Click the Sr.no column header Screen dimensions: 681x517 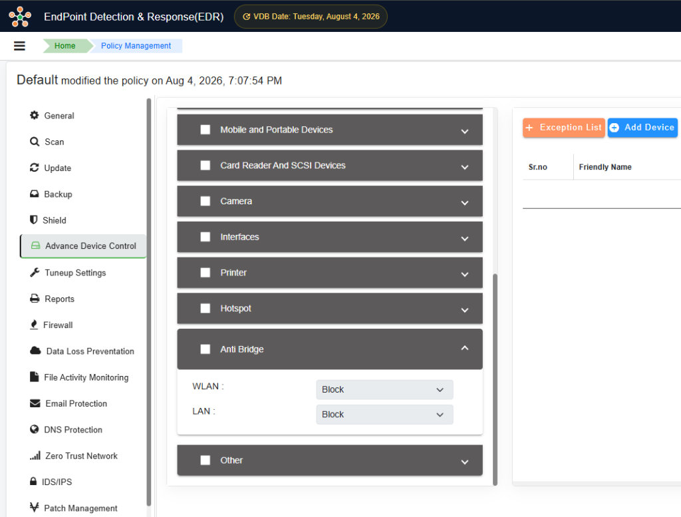(537, 167)
